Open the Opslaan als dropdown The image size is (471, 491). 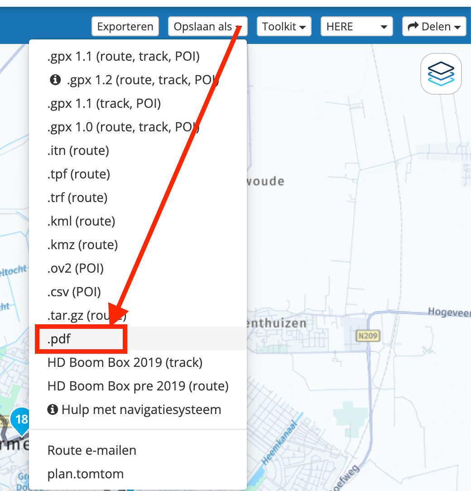tap(207, 26)
